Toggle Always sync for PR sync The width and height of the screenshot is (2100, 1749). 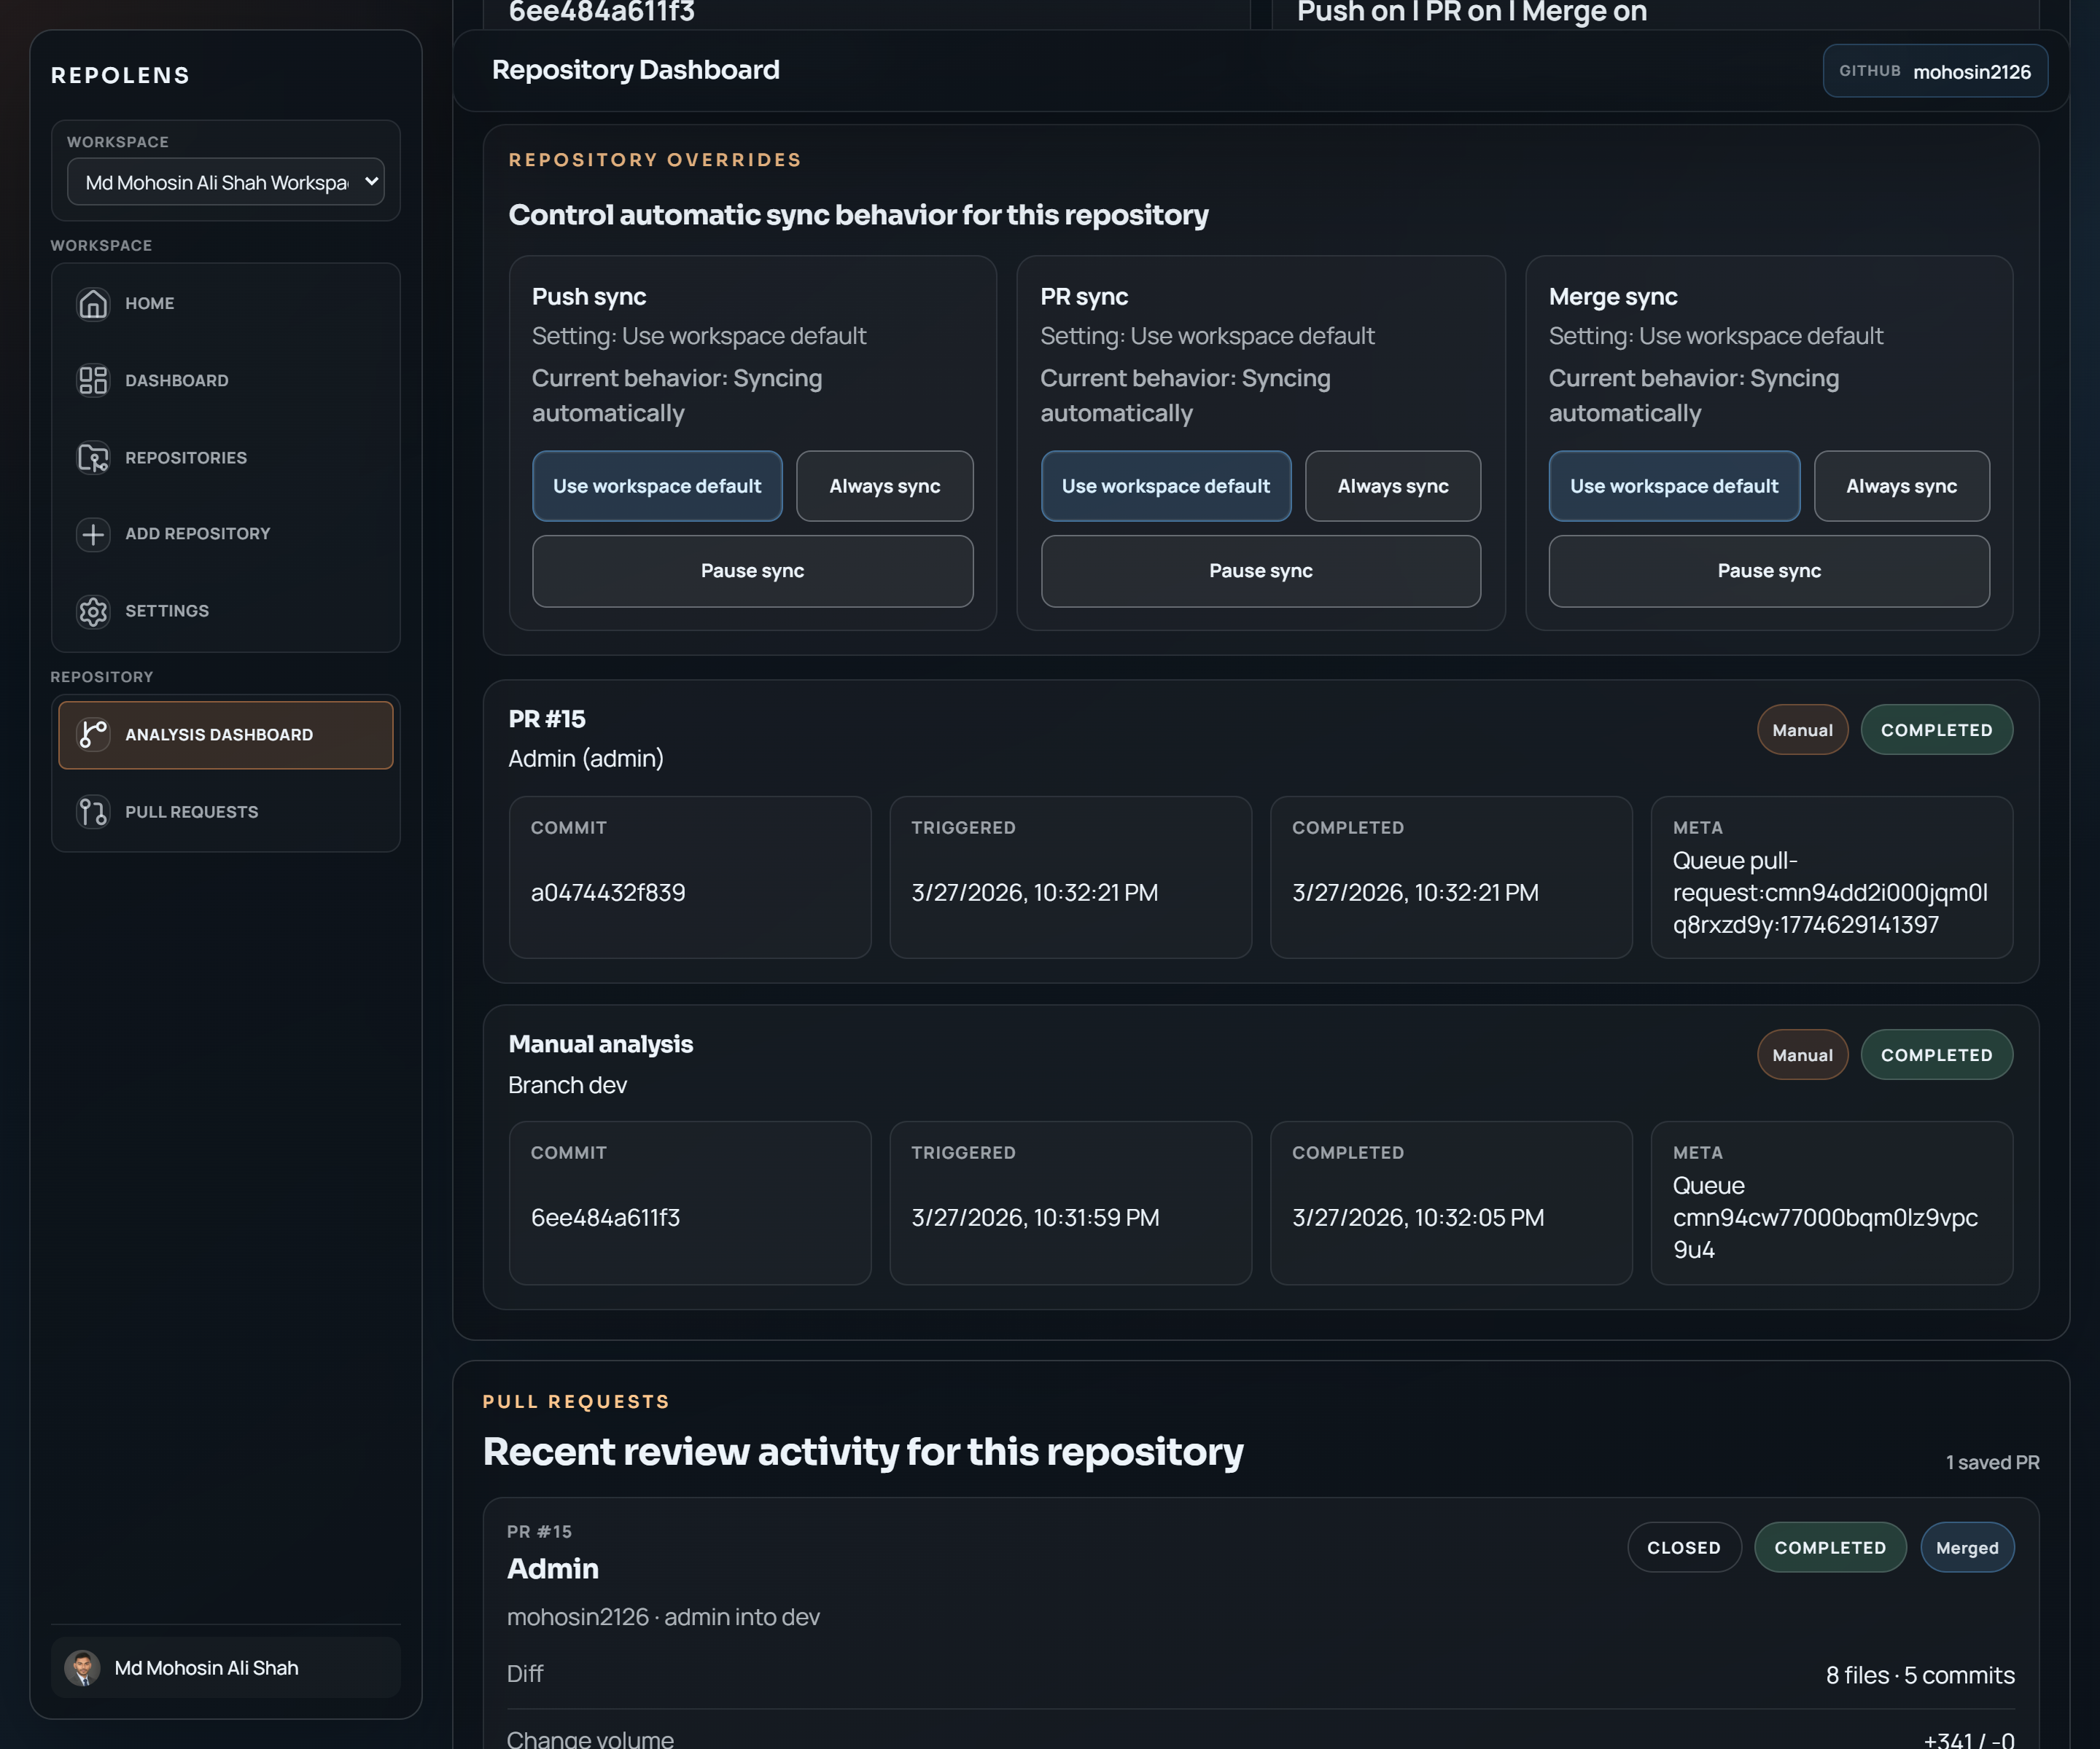pos(1392,486)
